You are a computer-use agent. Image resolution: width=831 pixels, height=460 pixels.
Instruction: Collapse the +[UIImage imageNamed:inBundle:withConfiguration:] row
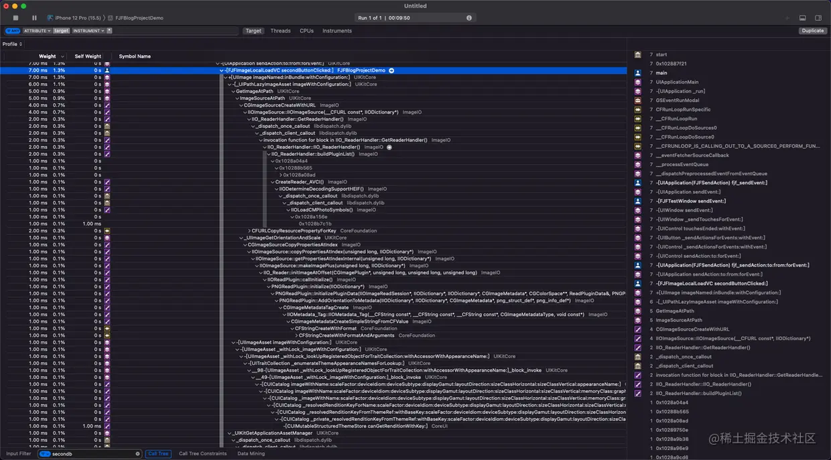tap(227, 77)
